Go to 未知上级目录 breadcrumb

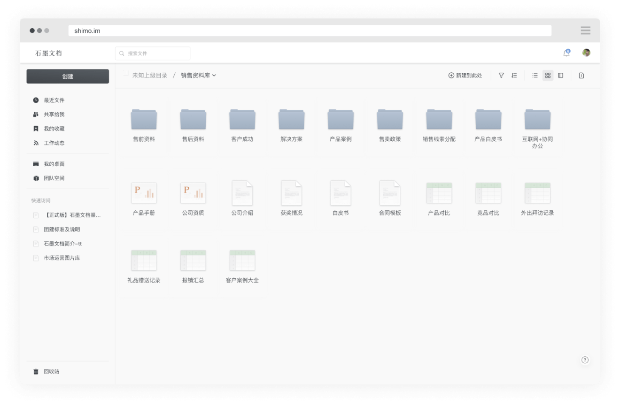(x=149, y=76)
